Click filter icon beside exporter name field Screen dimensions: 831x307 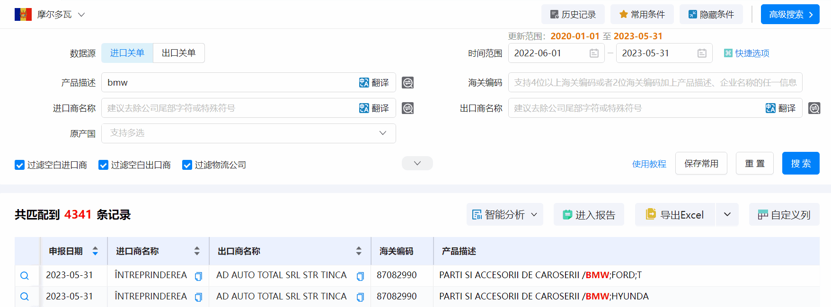coord(814,108)
